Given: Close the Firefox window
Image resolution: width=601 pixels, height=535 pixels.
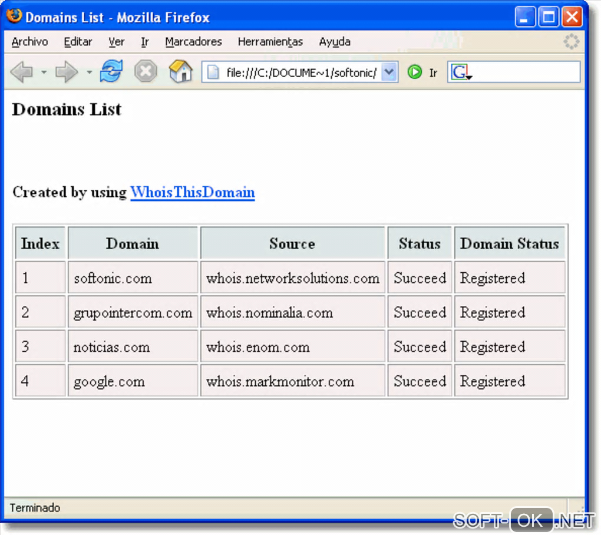Looking at the screenshot, I should (x=572, y=17).
